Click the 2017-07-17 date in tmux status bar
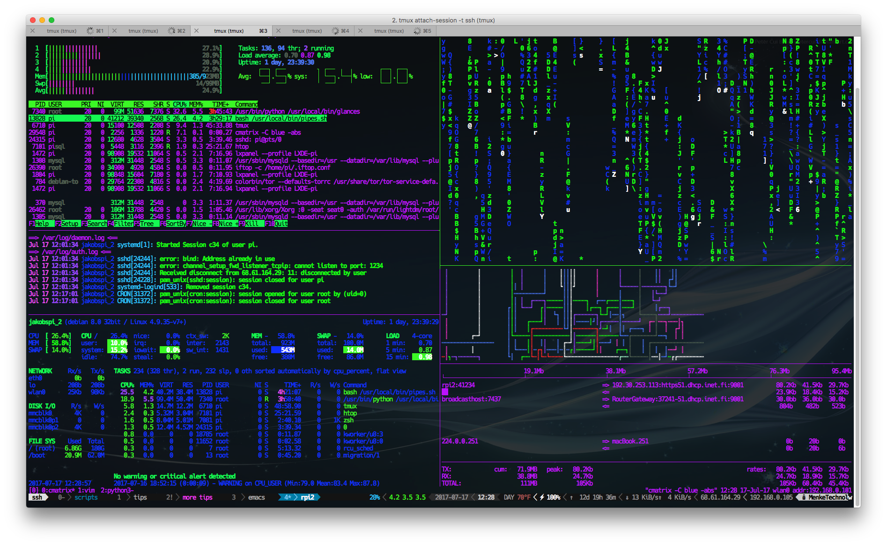This screenshot has width=887, height=545. (451, 497)
